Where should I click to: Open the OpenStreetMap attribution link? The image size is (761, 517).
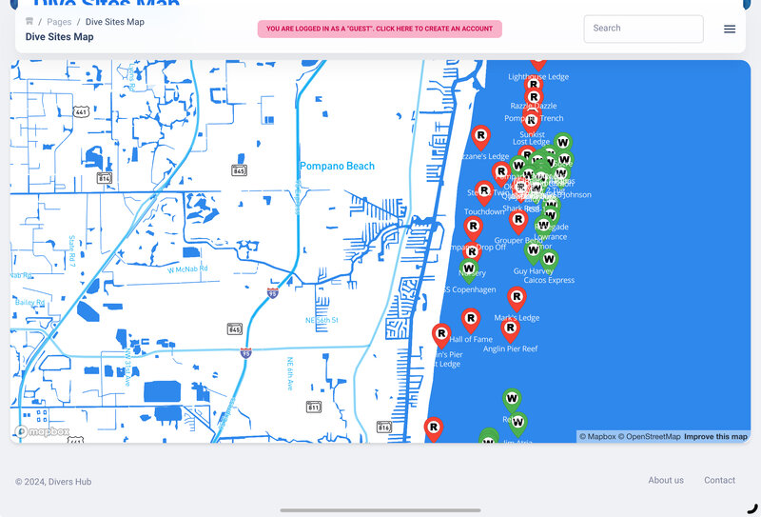tap(649, 437)
